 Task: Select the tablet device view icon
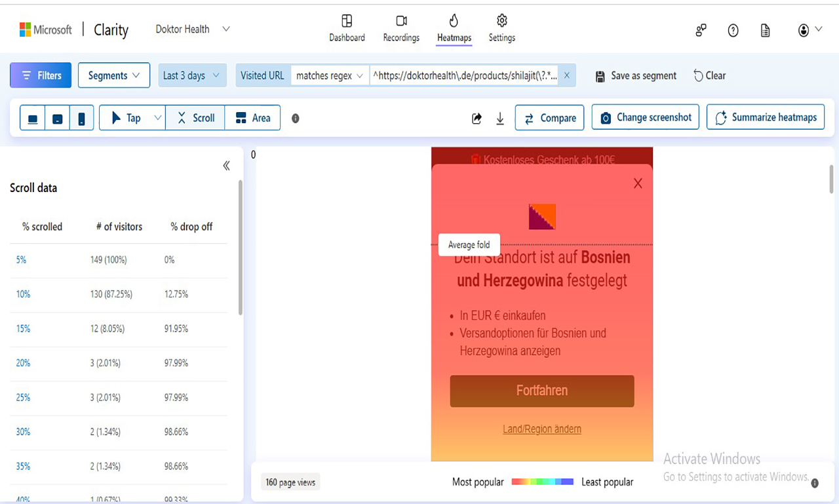pyautogui.click(x=58, y=119)
